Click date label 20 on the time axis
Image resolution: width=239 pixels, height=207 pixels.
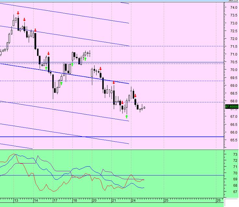click(x=94, y=201)
